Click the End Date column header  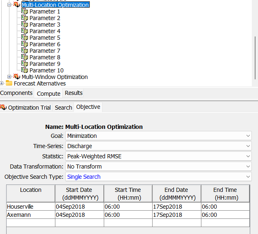tap(177, 193)
